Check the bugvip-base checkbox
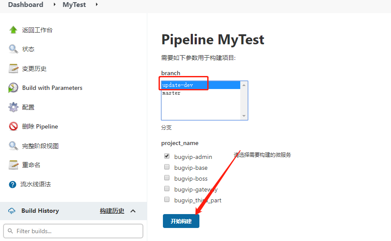The width and height of the screenshot is (391, 241). click(167, 167)
